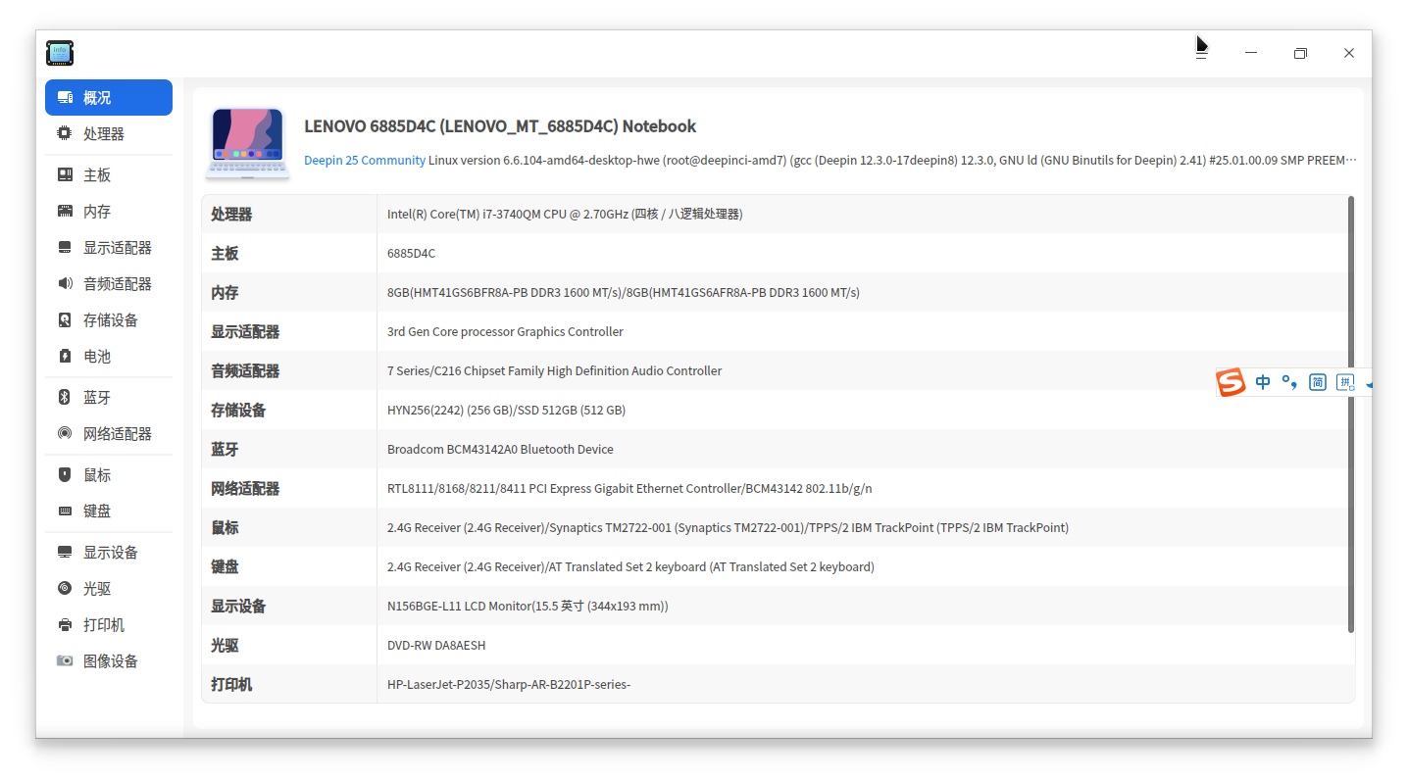
Task: Select the 处理器 processor sidebar entry
Action: click(x=109, y=134)
